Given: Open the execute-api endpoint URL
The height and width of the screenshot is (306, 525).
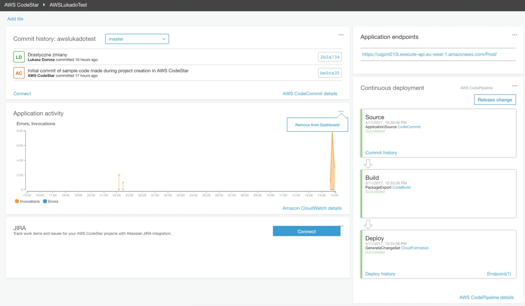Looking at the screenshot, I should (x=429, y=54).
